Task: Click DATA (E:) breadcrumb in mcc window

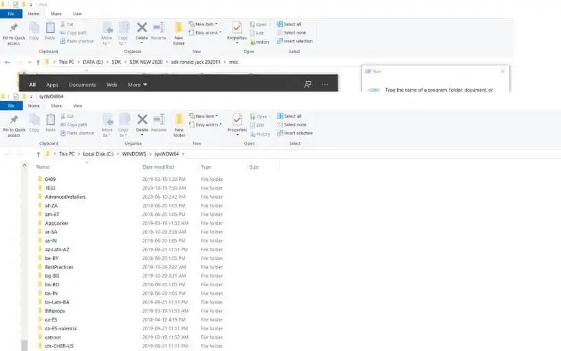Action: (93, 62)
